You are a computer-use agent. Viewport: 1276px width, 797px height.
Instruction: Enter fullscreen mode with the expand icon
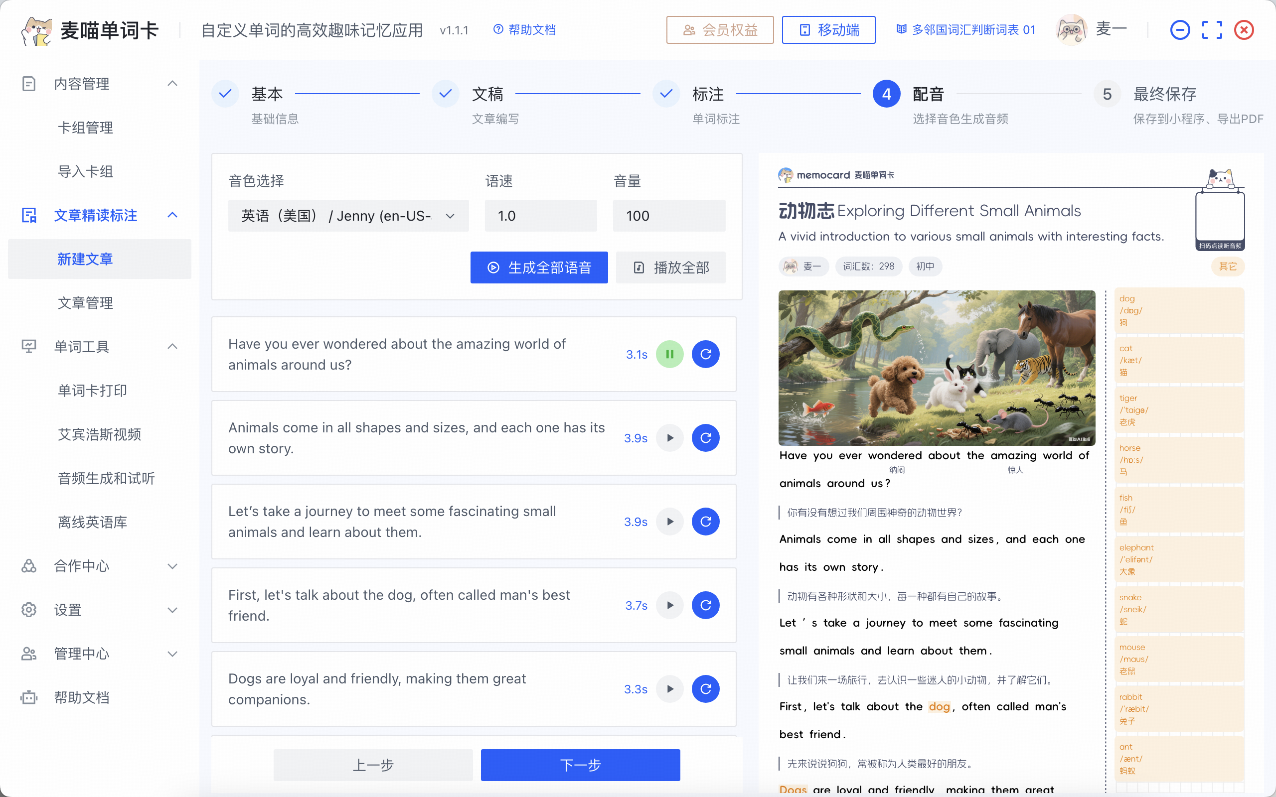pyautogui.click(x=1212, y=30)
